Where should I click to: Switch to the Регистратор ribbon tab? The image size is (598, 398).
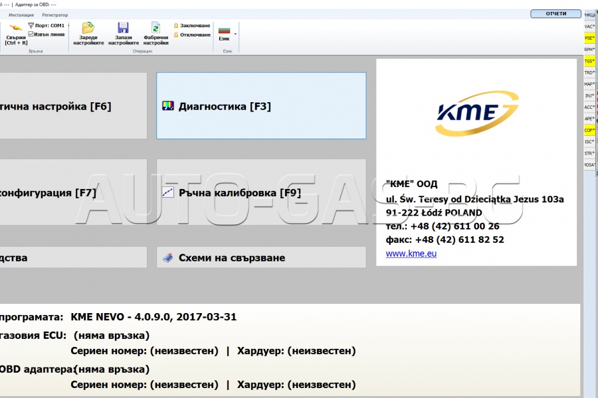click(x=55, y=15)
